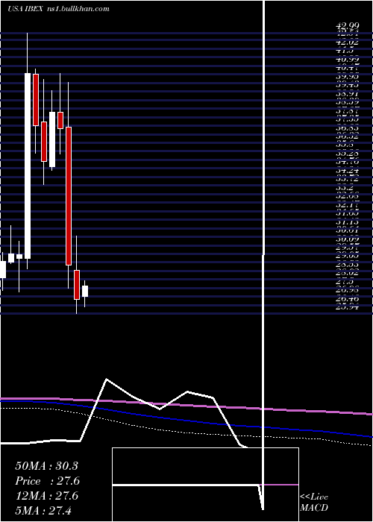
Task: Click the last small white candlestick
Action: [85, 291]
